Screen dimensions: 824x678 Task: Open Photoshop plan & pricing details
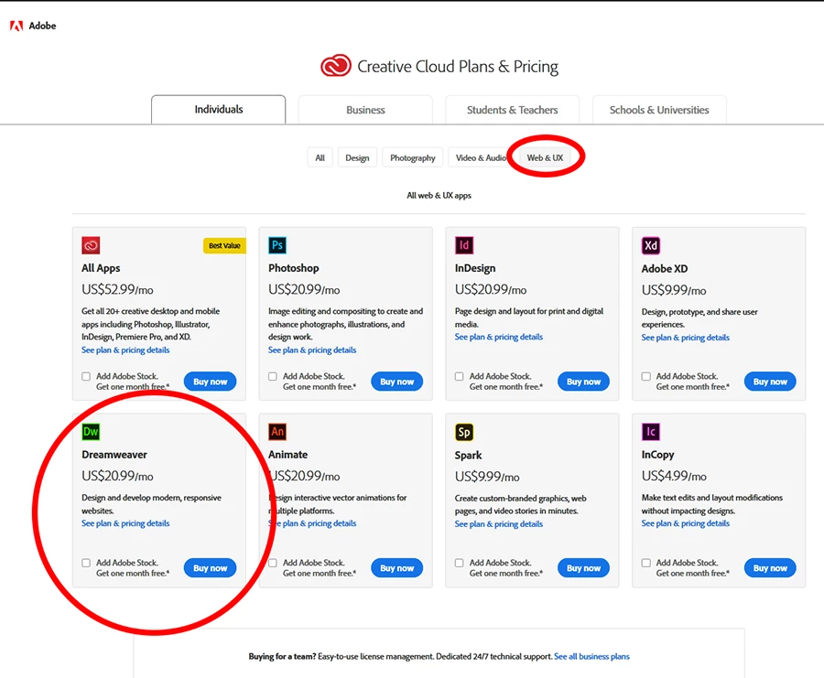(x=312, y=350)
